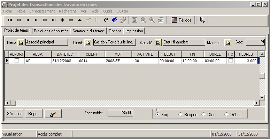This screenshot has height=139, width=270.
Task: Open the Mandat lookup icon
Action: pos(227,43)
